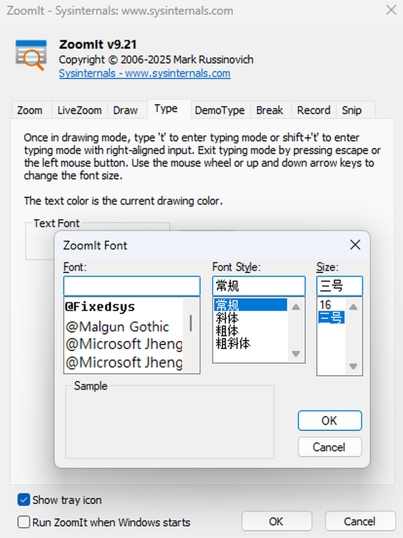Select the @Fixedsys font entry
Image resolution: width=403 pixels, height=538 pixels.
point(100,307)
